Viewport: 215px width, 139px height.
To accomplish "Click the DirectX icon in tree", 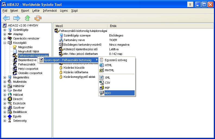I will click(x=10, y=99).
